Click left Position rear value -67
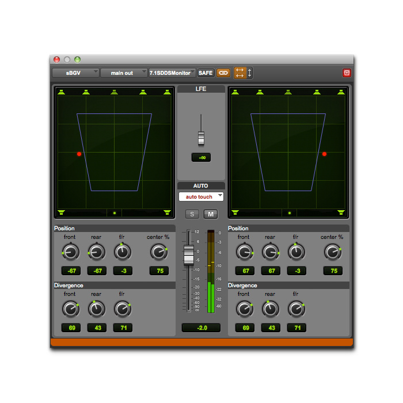Viewport: 403px width, 403px height. [97, 271]
